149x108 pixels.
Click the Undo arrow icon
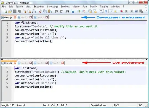click(x=56, y=11)
